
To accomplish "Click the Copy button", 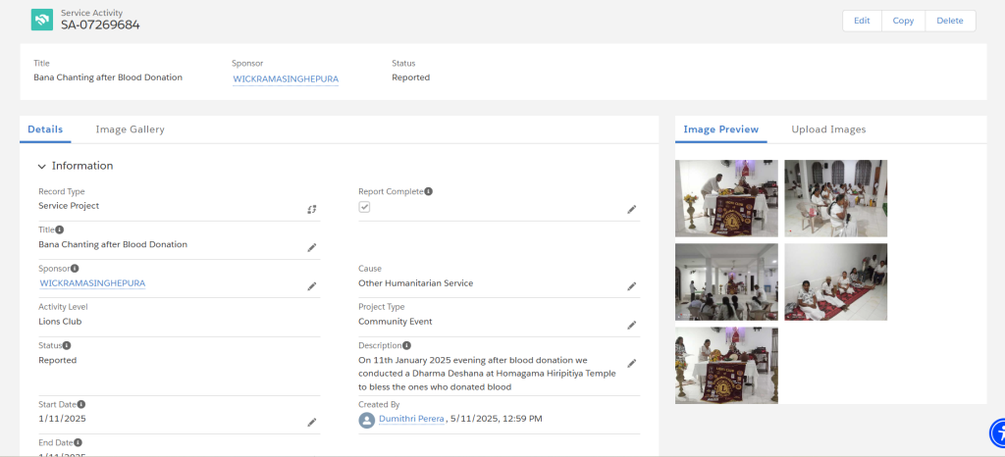I will click(903, 21).
